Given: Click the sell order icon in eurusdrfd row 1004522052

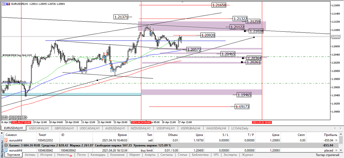Looking at the screenshot, I should pos(6,140).
